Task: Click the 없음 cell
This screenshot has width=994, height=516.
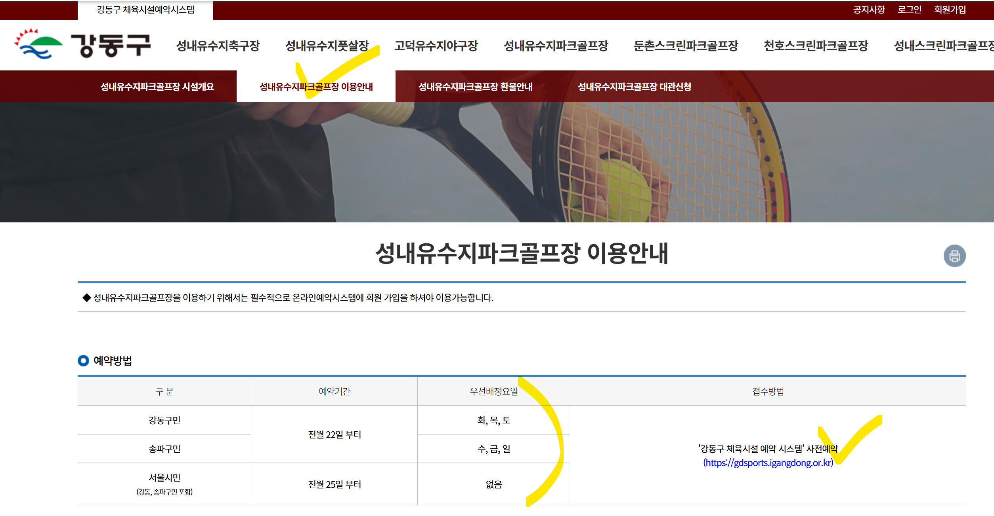Action: pos(494,484)
